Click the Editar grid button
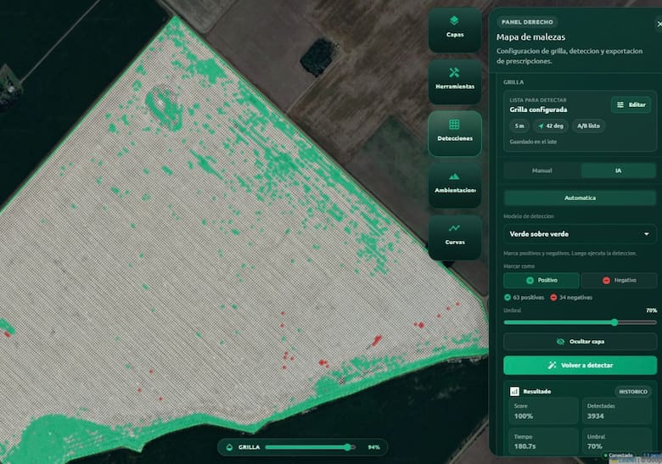This screenshot has height=464, width=662. tap(631, 104)
